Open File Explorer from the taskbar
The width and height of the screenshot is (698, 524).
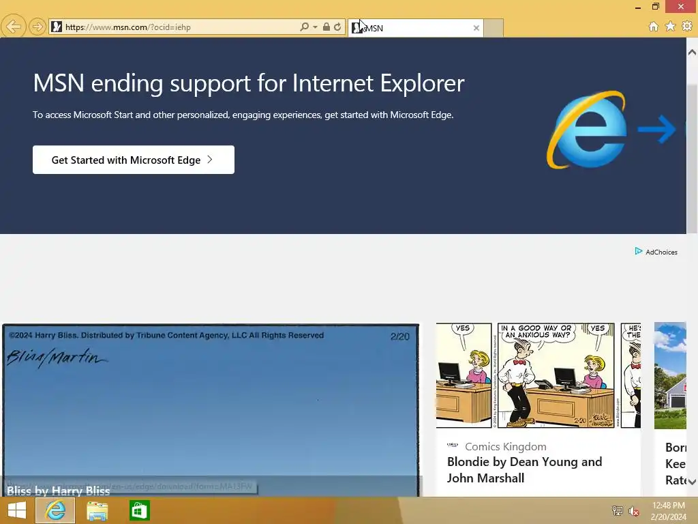[x=97, y=510]
